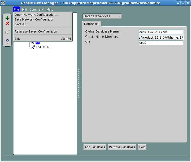Screen dimensions: 191x162
Task: Open the Database Services dropdown
Action: (x=102, y=16)
